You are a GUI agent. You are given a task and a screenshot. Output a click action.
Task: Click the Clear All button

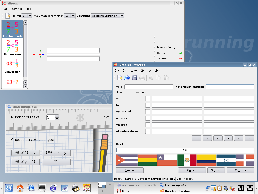130,170
